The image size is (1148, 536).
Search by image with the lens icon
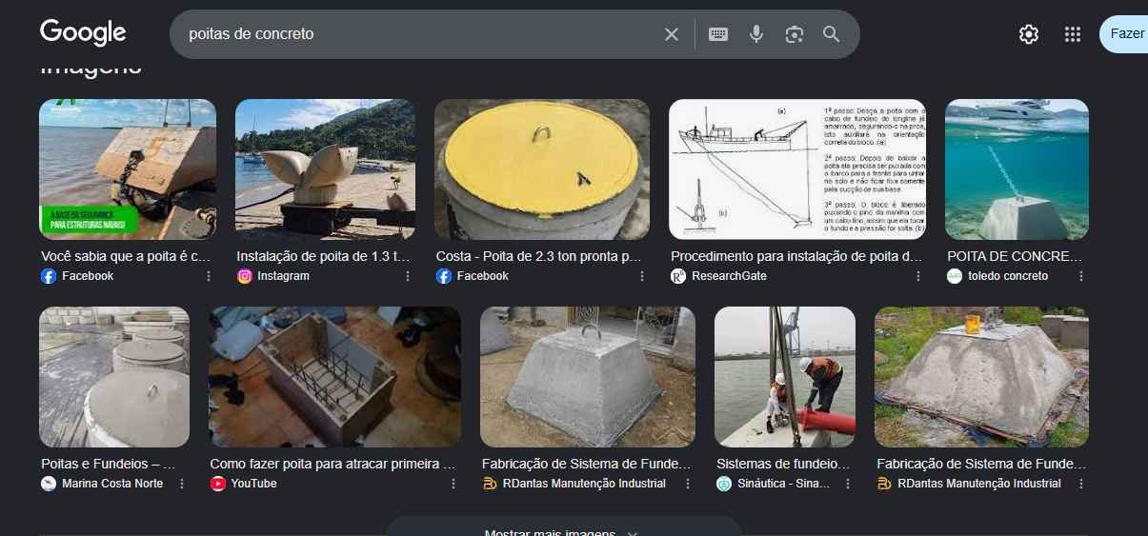tap(795, 34)
